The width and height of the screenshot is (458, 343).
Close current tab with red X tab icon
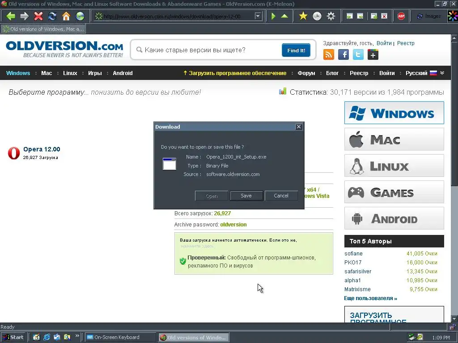tap(384, 17)
